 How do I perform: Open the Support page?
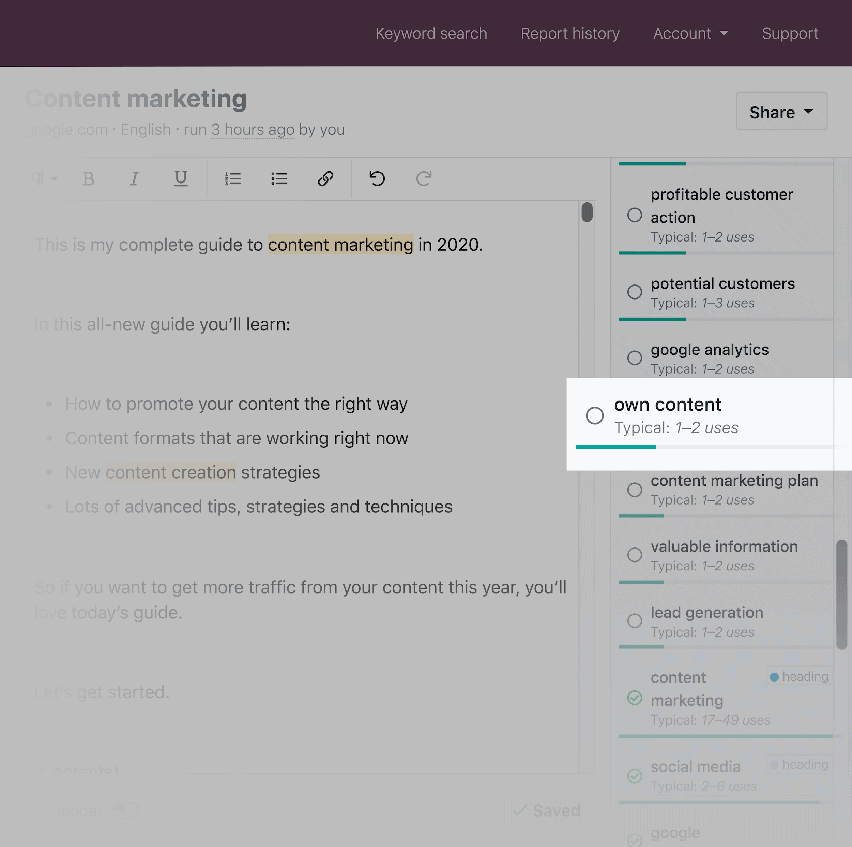point(790,33)
